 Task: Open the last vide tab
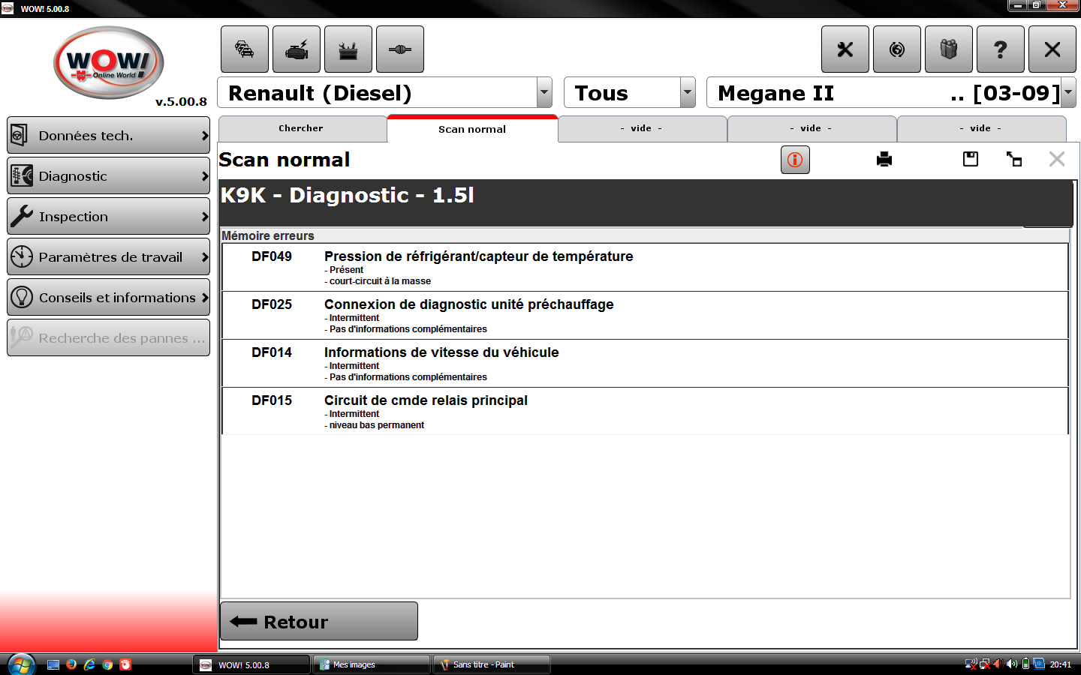coord(981,129)
